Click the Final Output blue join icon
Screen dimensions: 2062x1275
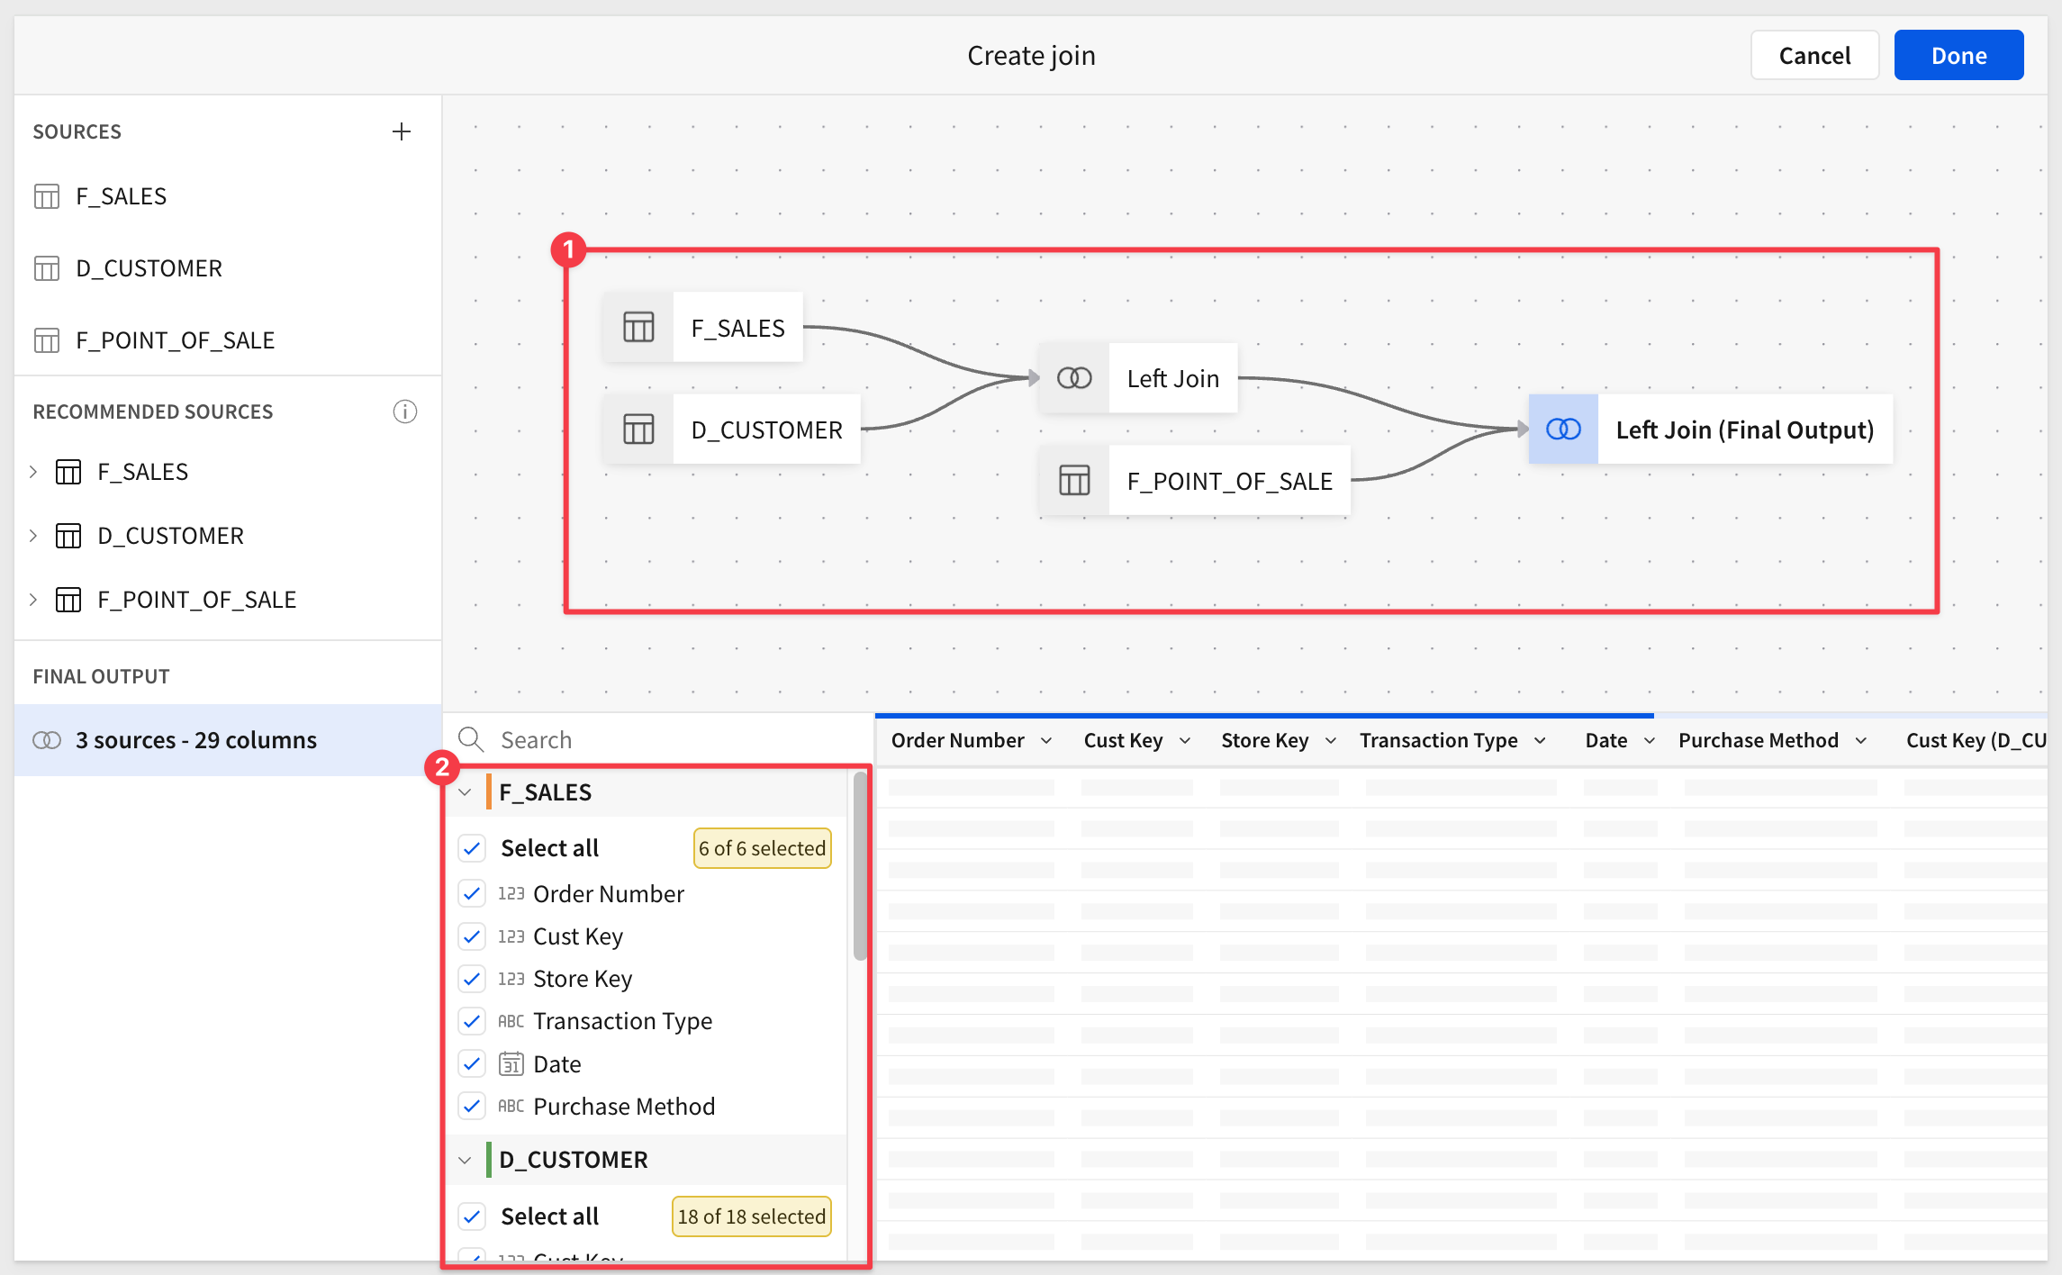pyautogui.click(x=1563, y=430)
